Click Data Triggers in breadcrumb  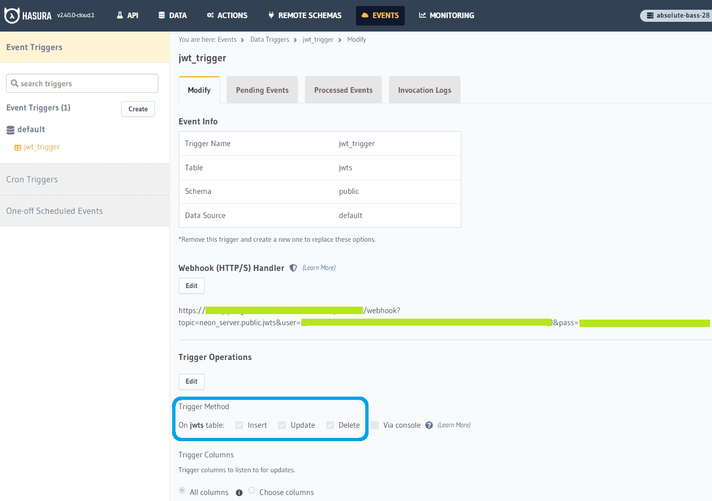coord(270,39)
